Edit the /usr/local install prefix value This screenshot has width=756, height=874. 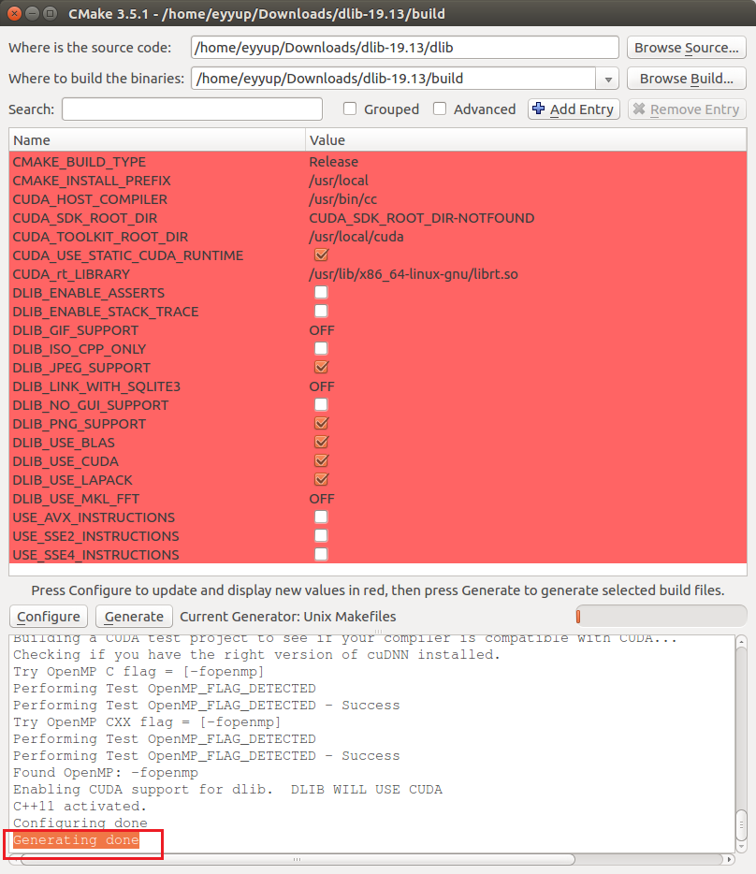339,181
